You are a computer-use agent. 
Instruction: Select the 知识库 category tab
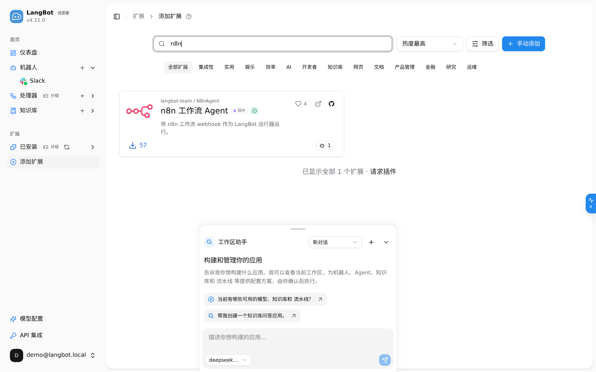pyautogui.click(x=335, y=67)
